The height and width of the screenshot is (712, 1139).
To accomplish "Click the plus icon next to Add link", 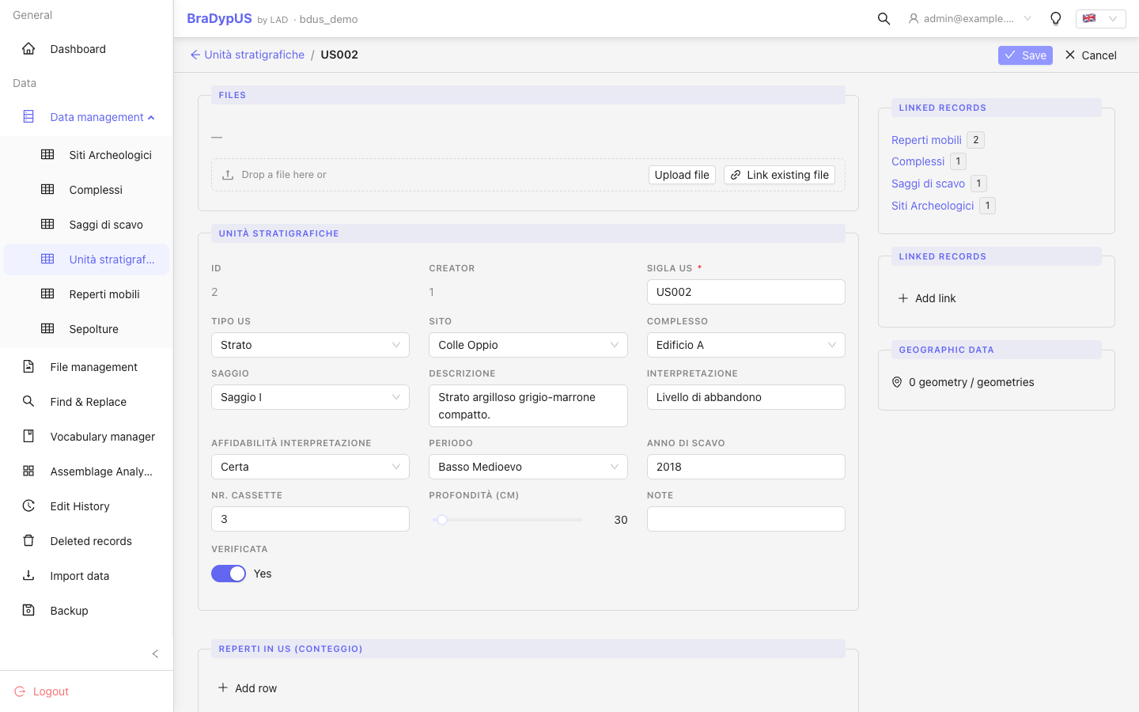I will click(x=903, y=298).
